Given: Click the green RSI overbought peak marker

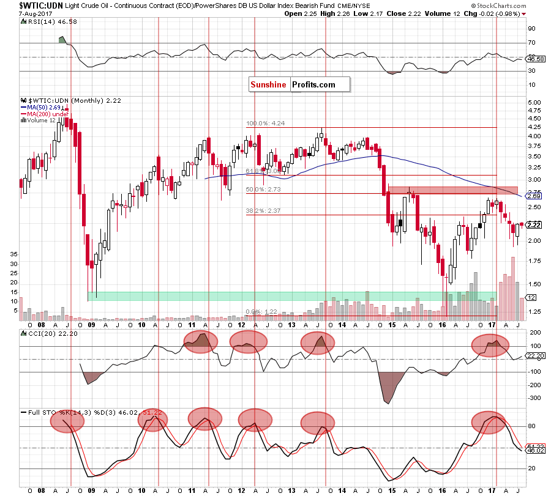Looking at the screenshot, I should 62,40.
